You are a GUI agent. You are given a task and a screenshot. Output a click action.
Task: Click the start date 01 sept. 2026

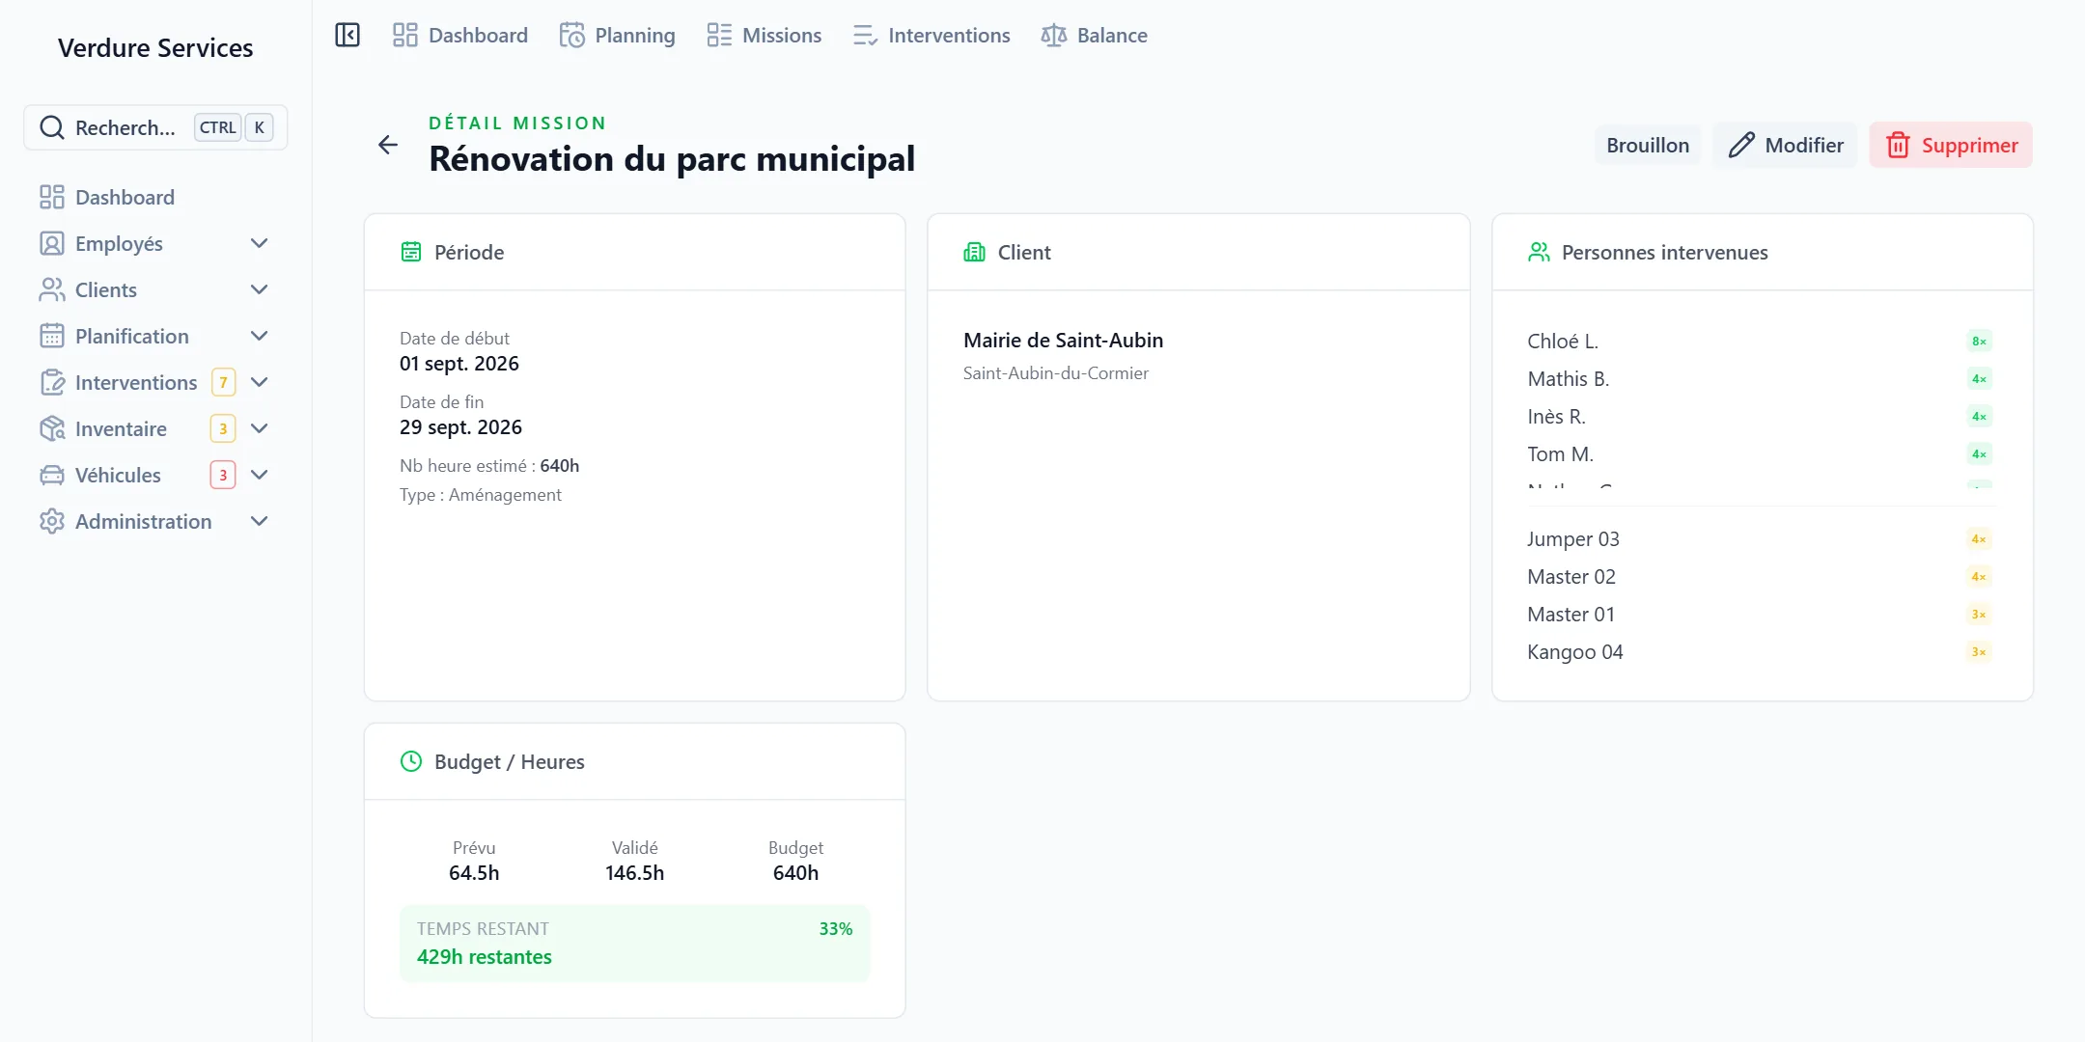[459, 364]
